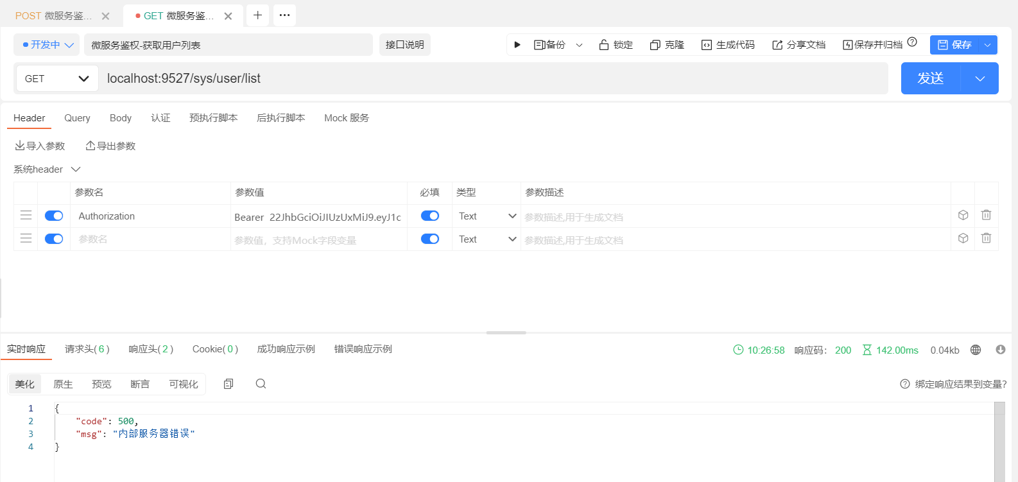Click the lock (锁定) icon
The width and height of the screenshot is (1018, 482).
[x=603, y=45]
